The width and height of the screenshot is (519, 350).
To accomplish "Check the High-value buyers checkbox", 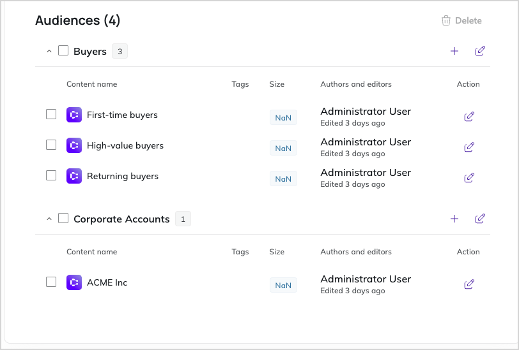I will click(51, 145).
